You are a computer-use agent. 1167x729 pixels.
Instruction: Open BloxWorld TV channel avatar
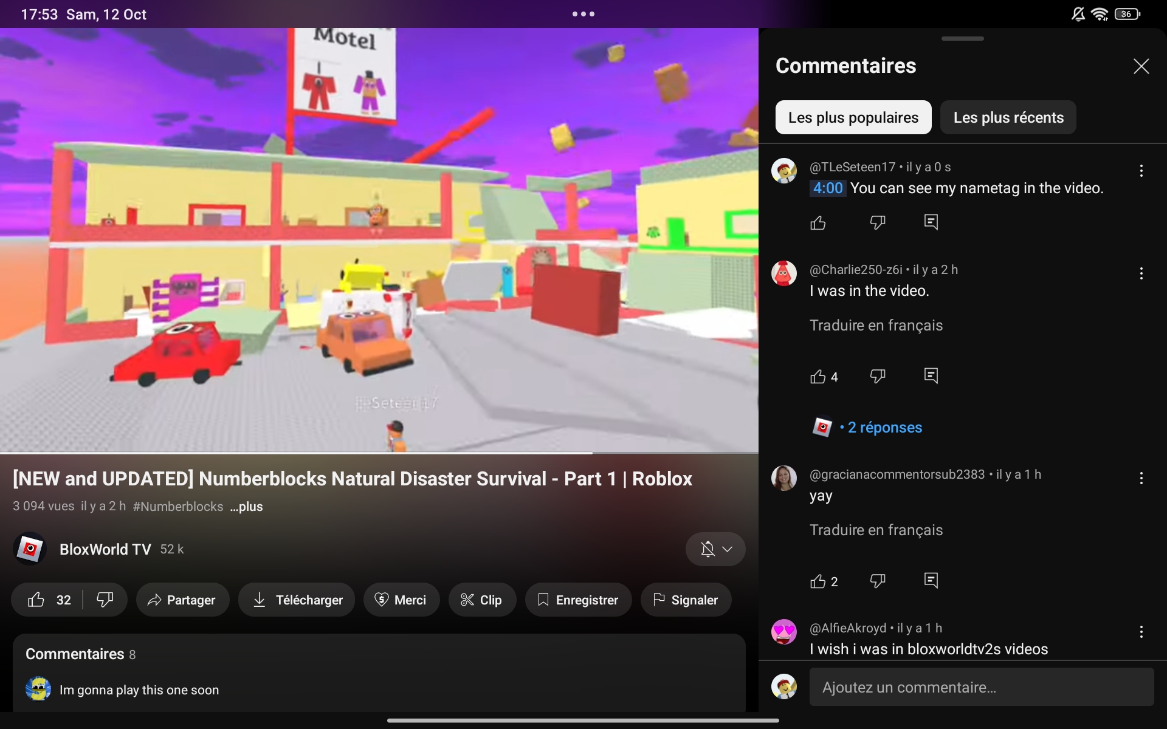pos(30,549)
